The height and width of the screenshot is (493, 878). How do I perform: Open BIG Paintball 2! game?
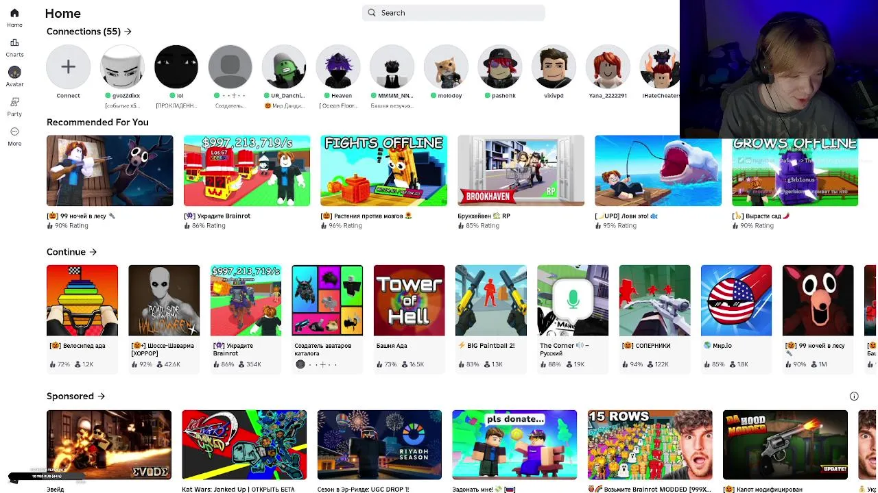click(x=491, y=301)
